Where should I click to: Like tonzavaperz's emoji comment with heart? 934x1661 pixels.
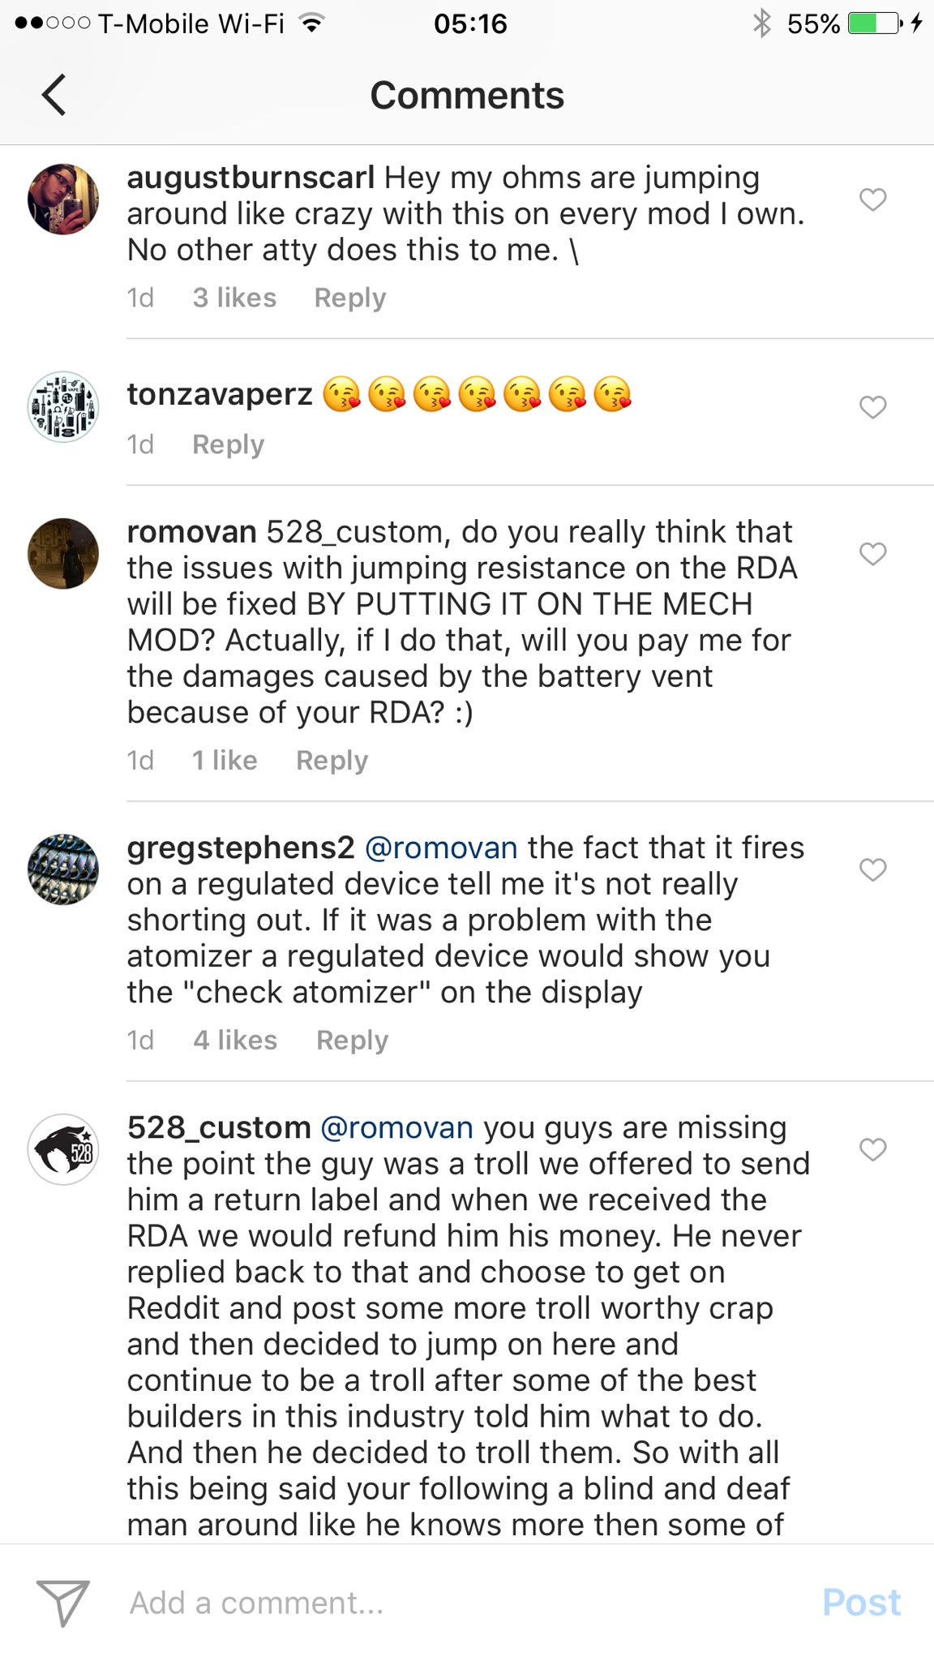872,406
